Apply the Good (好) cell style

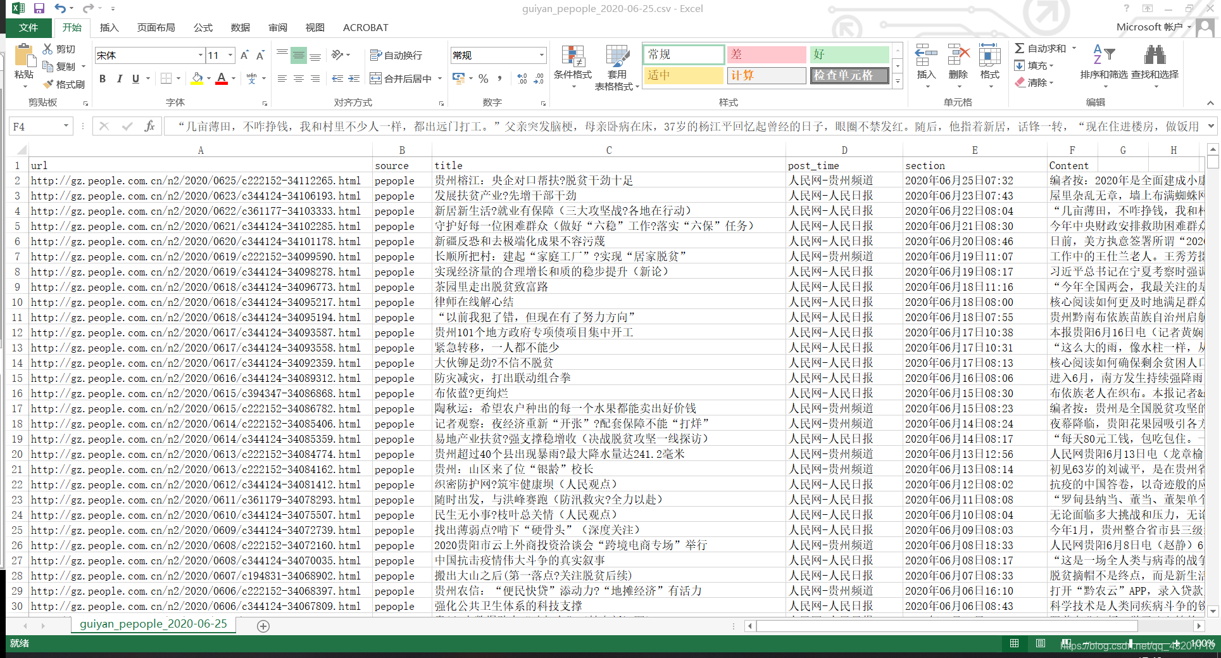tap(849, 54)
